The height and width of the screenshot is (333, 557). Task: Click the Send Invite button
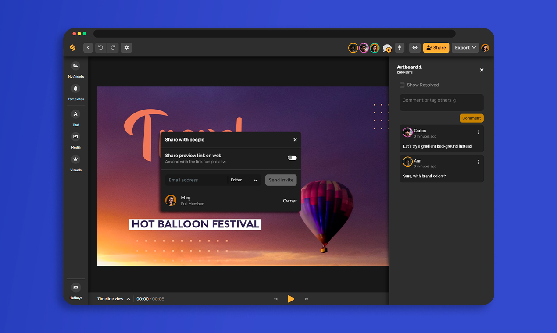[281, 180]
